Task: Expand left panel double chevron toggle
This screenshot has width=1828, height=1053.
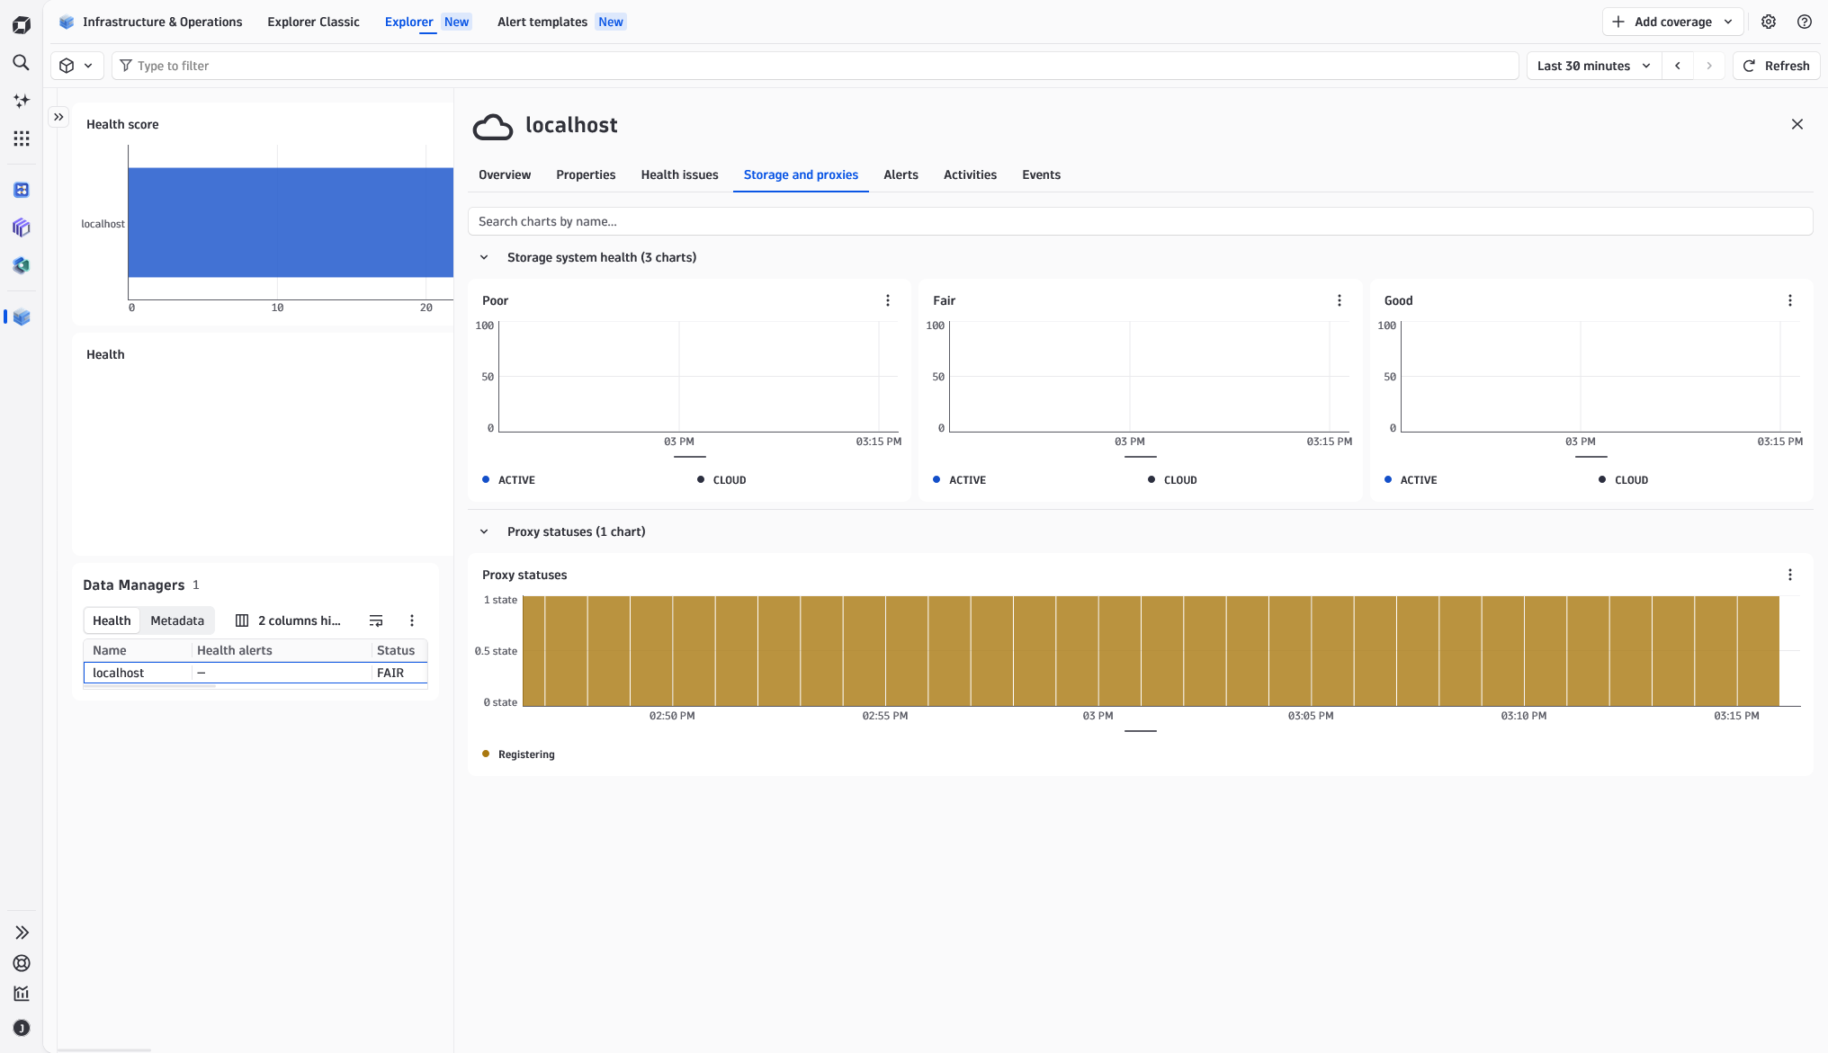Action: 58,117
